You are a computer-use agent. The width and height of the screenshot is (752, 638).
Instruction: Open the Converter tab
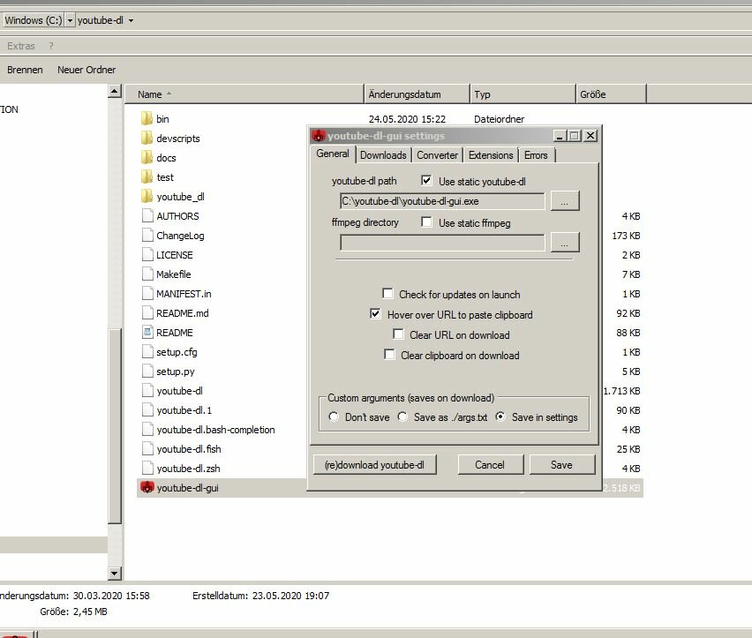point(438,155)
